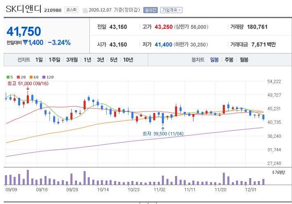292x204 pixels.
Task: Click the green 5-day moving average swatch
Action: 8,77
